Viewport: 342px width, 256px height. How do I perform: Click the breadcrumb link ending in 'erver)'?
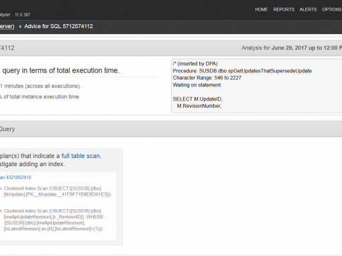tap(7, 26)
